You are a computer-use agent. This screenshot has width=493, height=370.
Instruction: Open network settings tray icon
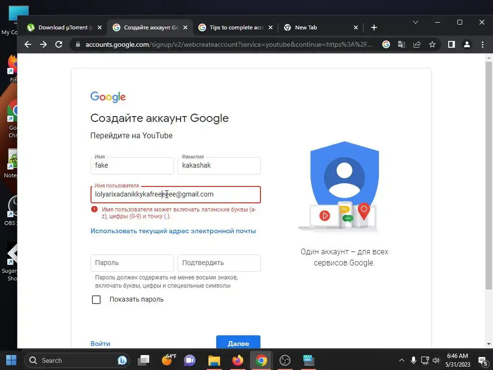pyautogui.click(x=425, y=360)
